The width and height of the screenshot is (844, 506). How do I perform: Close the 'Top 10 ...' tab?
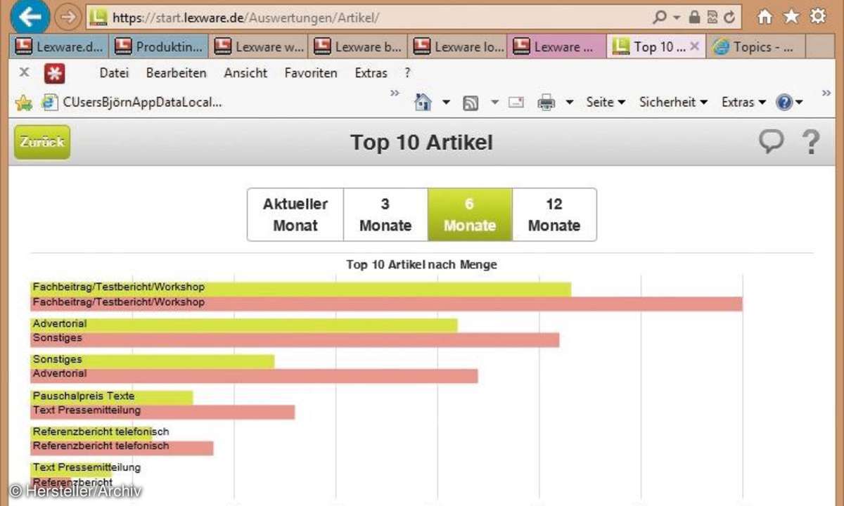[x=694, y=46]
